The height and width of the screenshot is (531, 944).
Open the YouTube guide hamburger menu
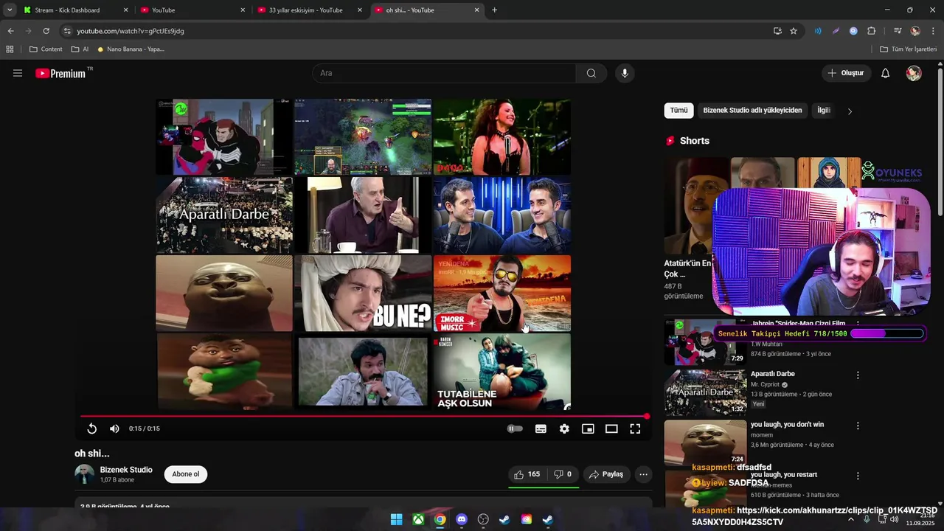pyautogui.click(x=18, y=73)
